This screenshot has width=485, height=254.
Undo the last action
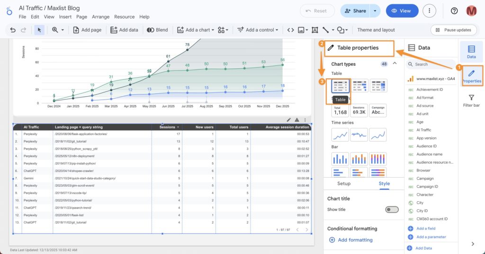[13, 30]
